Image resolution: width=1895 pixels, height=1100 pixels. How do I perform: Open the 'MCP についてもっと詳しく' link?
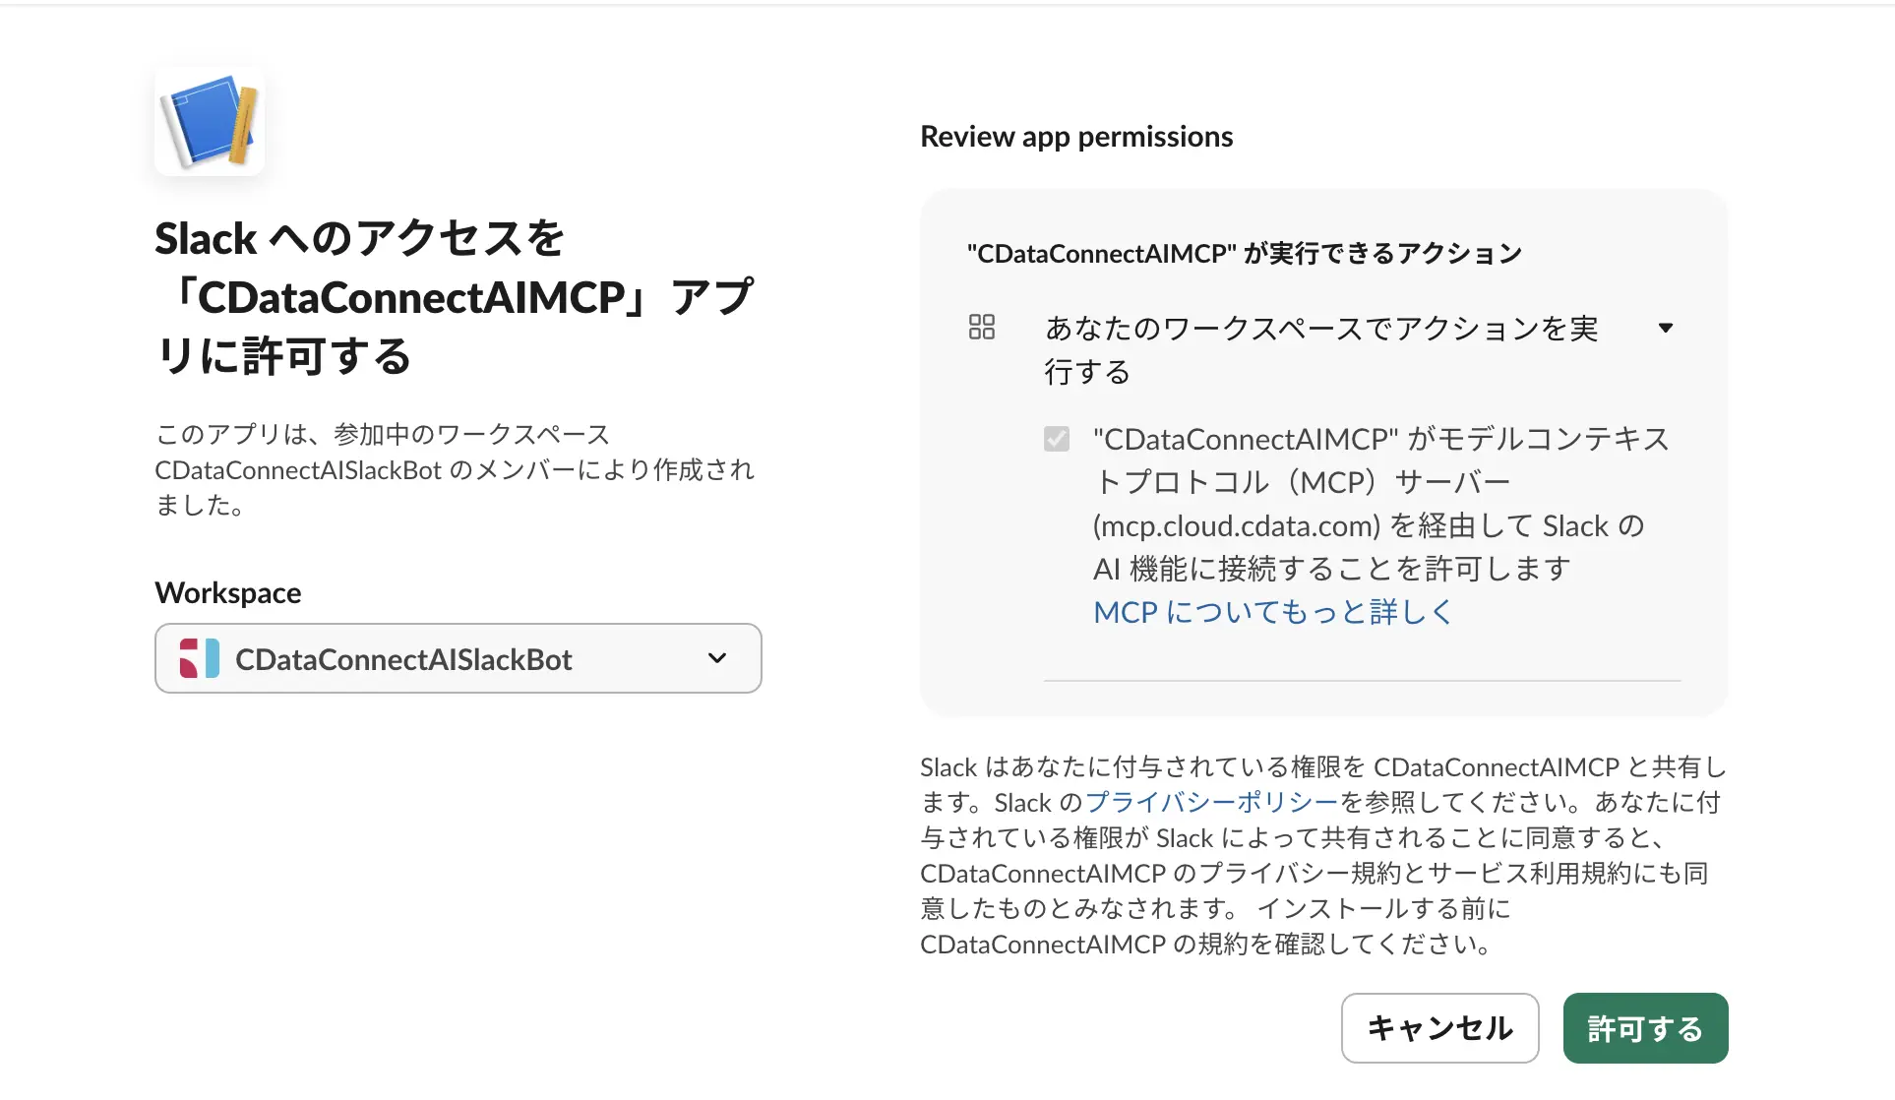tap(1273, 612)
